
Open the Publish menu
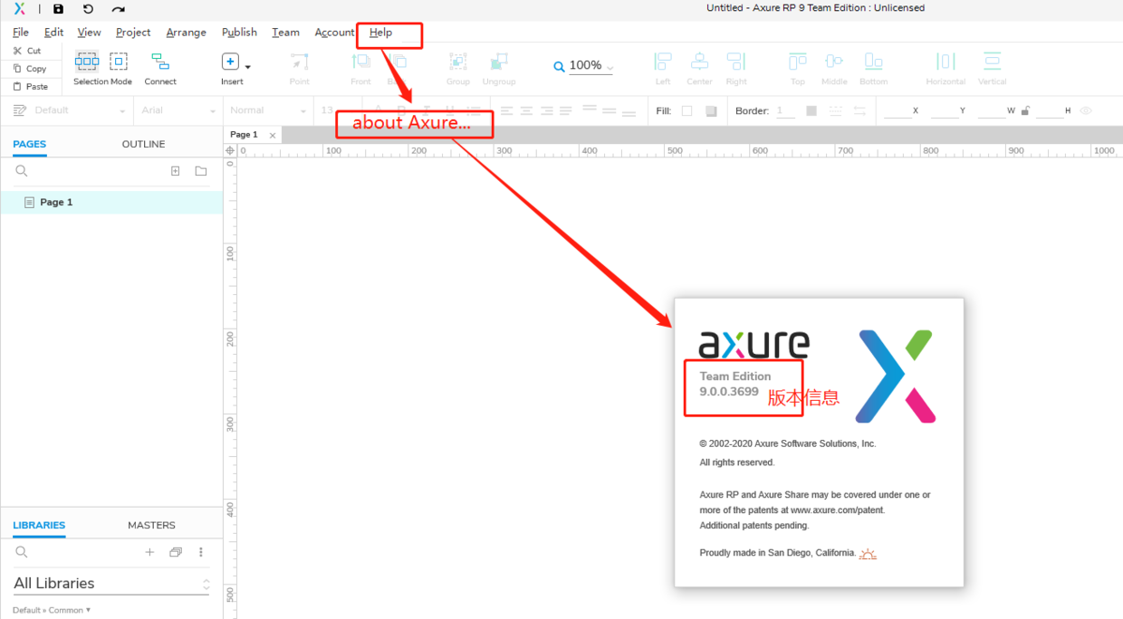click(239, 32)
